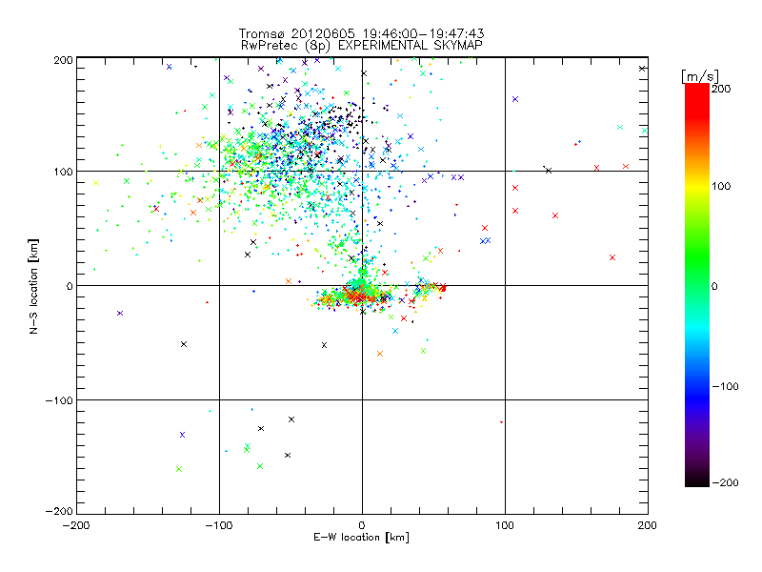Click the '-200' tick label on E-W axis
The image size is (762, 572).
tap(77, 525)
